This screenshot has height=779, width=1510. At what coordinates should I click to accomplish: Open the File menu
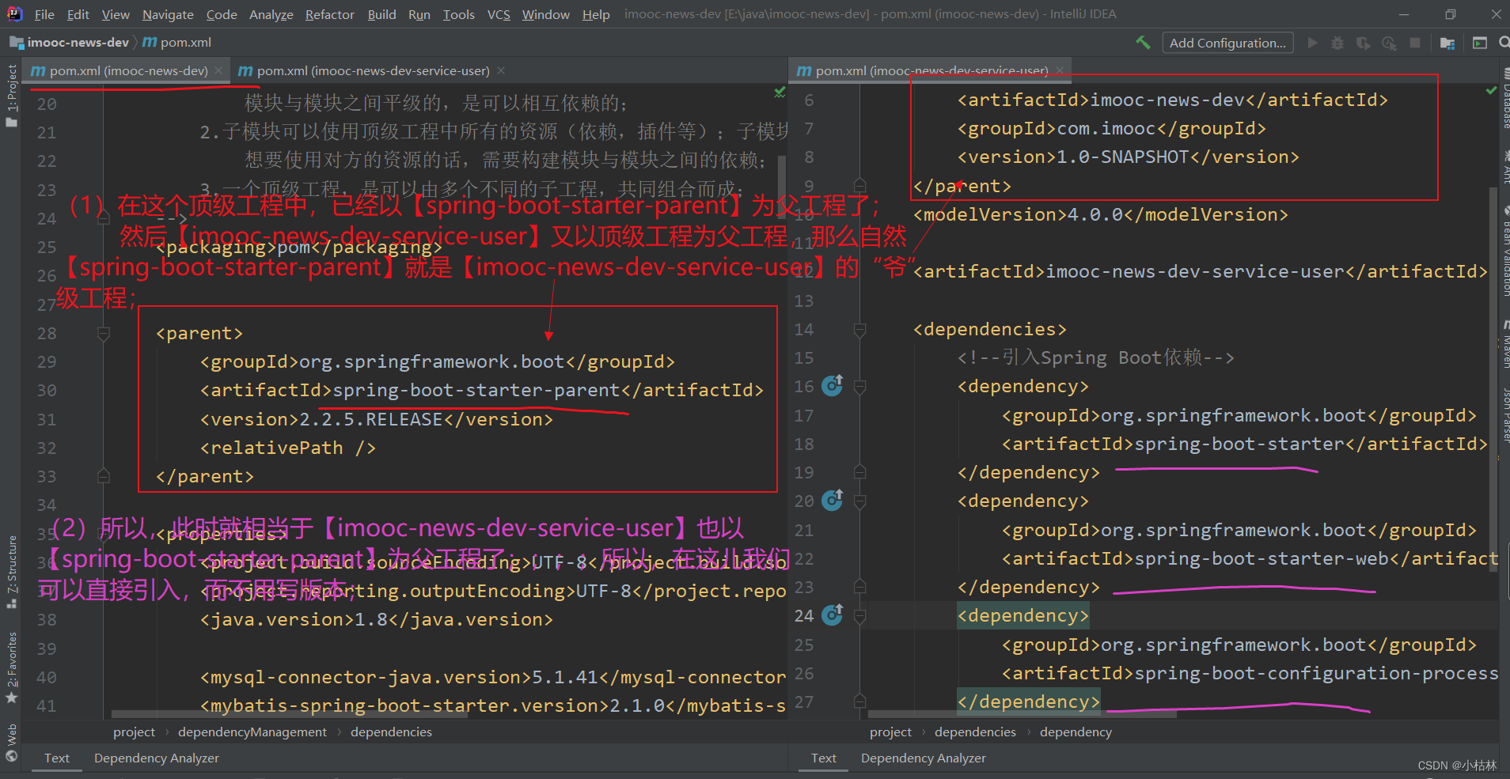click(45, 14)
